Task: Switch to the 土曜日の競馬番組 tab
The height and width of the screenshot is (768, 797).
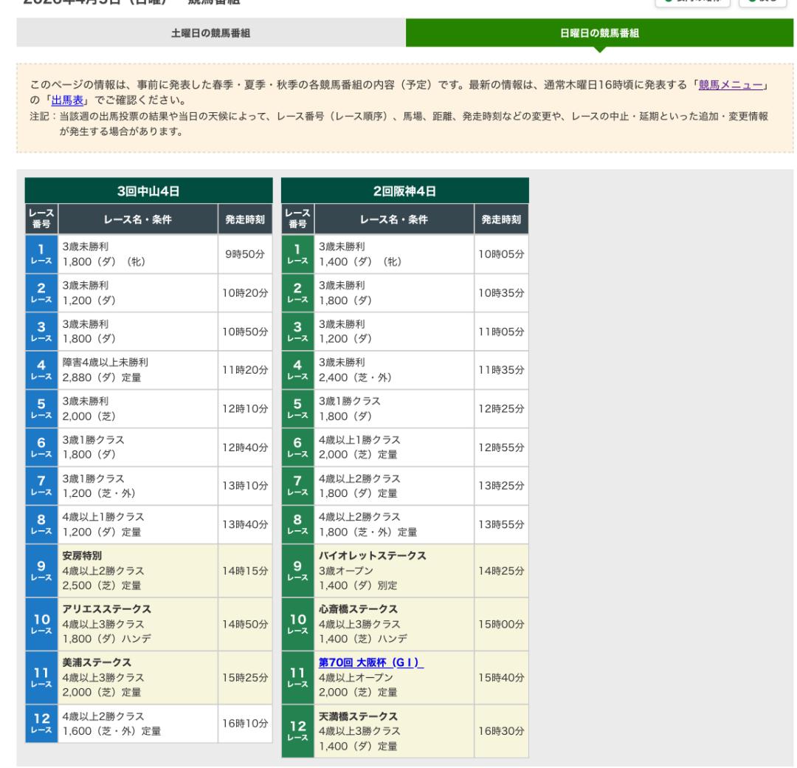Action: pyautogui.click(x=210, y=32)
